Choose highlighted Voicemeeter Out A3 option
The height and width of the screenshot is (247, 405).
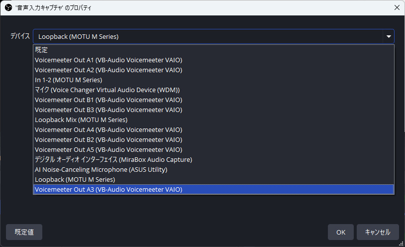(x=108, y=189)
